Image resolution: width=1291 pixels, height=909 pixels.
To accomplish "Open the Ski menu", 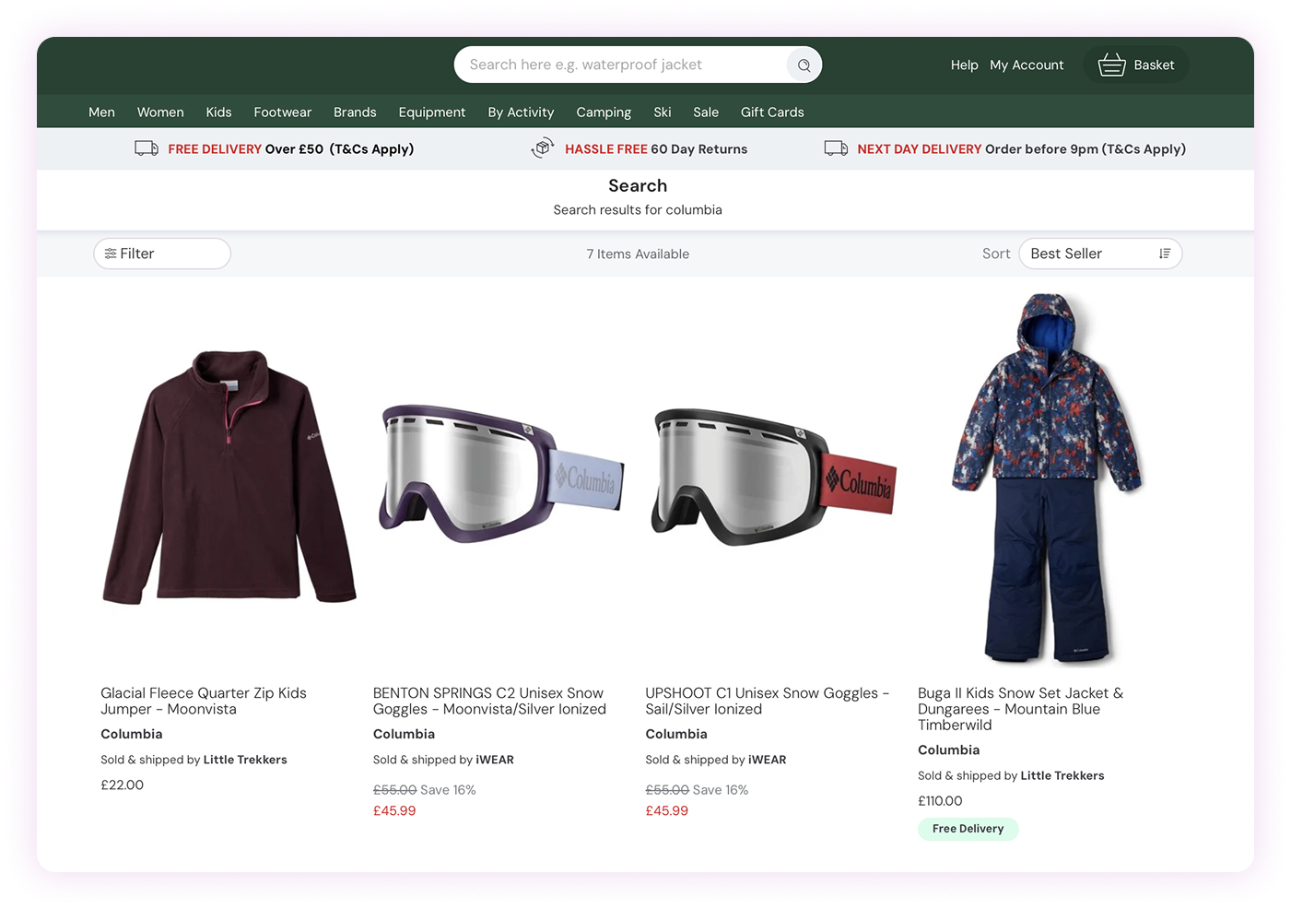I will click(663, 112).
